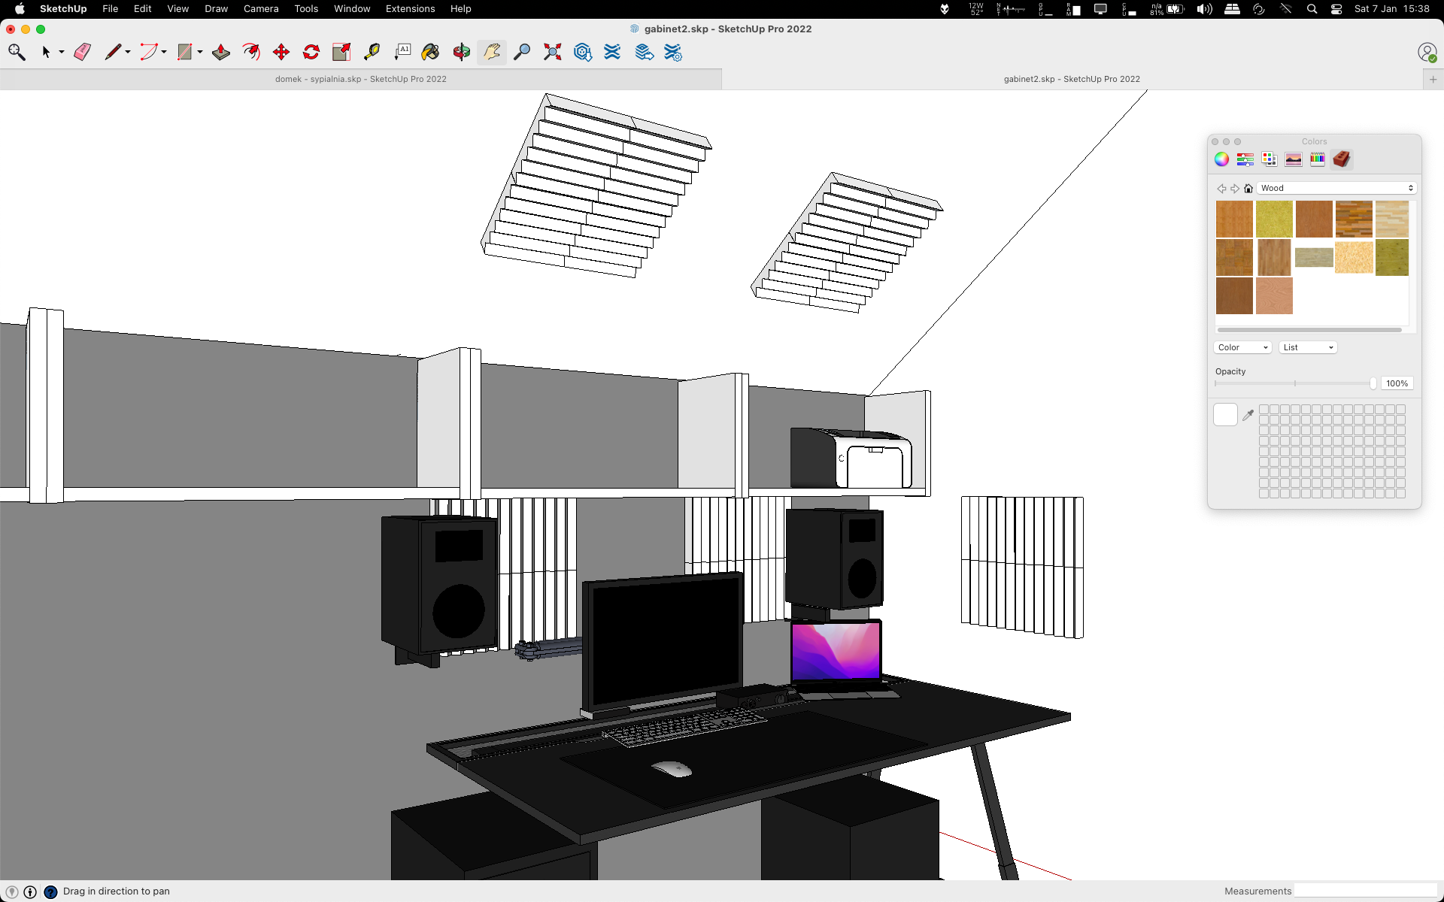Click geo-location icon in status bar
The width and height of the screenshot is (1444, 902).
(12, 891)
